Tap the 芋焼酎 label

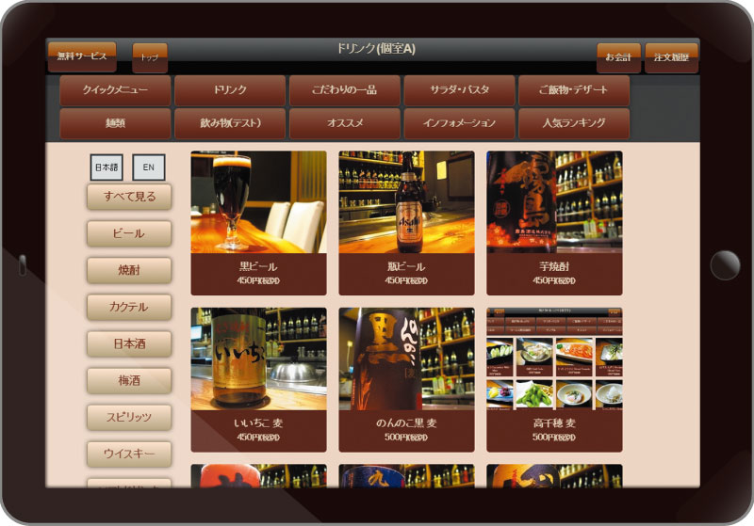coord(554,267)
